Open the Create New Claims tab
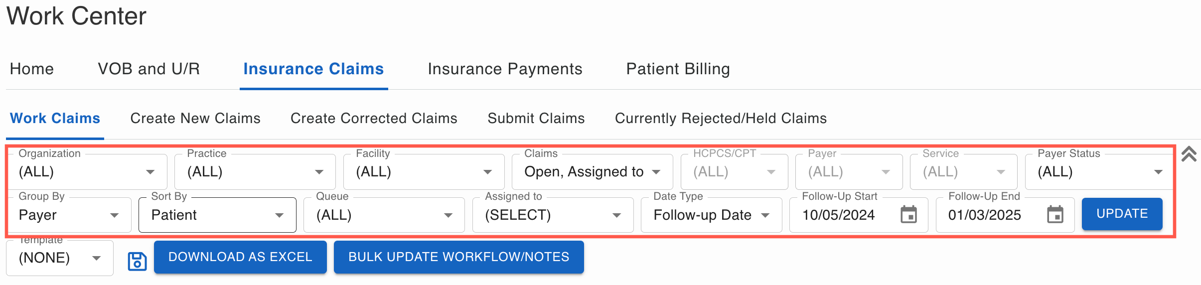The image size is (1201, 285). (x=195, y=118)
